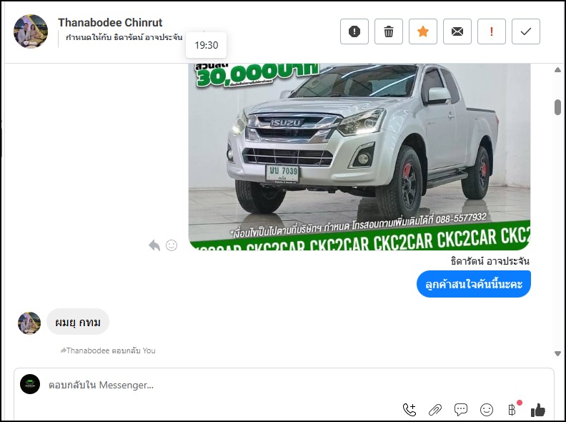Click the page avatar beside reply box
This screenshot has width=566, height=422.
point(30,384)
